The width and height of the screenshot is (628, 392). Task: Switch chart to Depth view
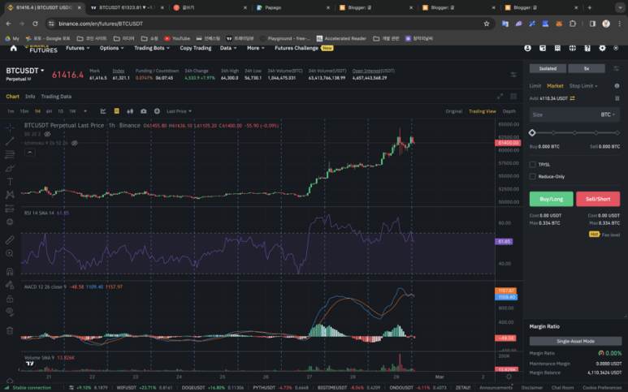[509, 111]
